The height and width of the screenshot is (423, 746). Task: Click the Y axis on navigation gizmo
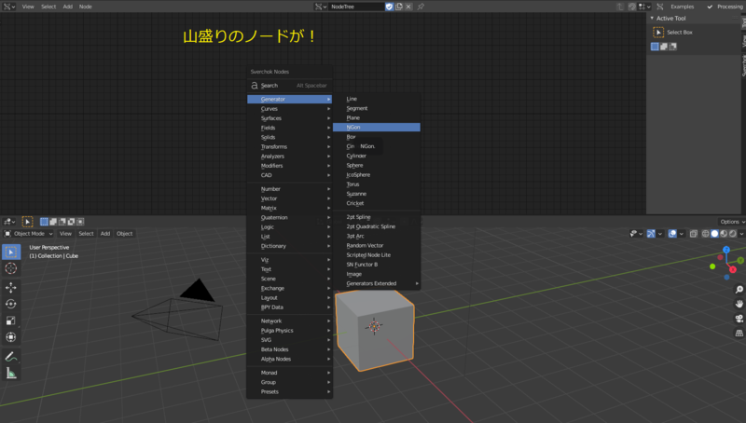(740, 261)
